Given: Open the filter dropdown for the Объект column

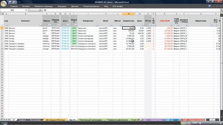Looking at the screenshot, I should click(x=121, y=25).
